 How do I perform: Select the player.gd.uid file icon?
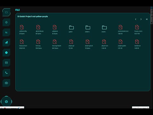pos(88,42)
